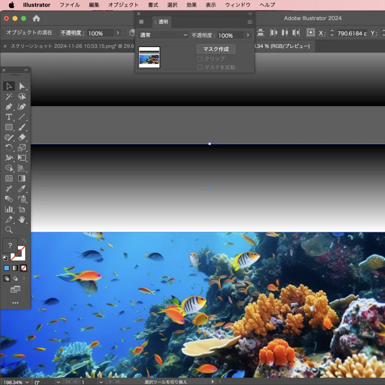Select the Magic Wand tool
385x385 pixels.
click(9, 97)
